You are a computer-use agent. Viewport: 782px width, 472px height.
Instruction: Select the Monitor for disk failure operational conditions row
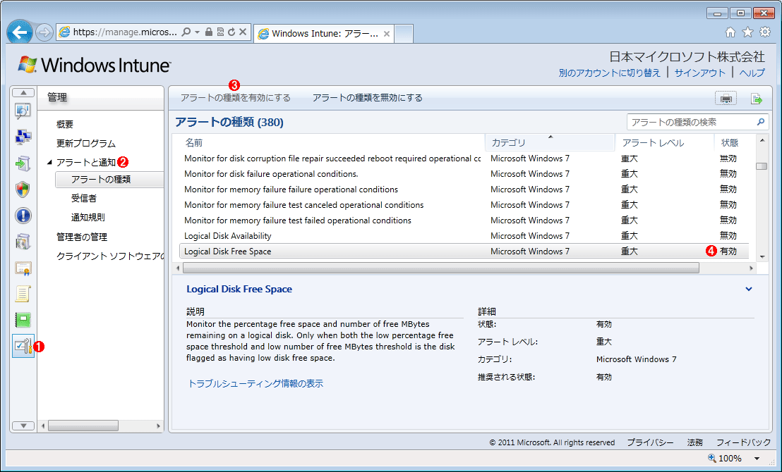pyautogui.click(x=464, y=174)
